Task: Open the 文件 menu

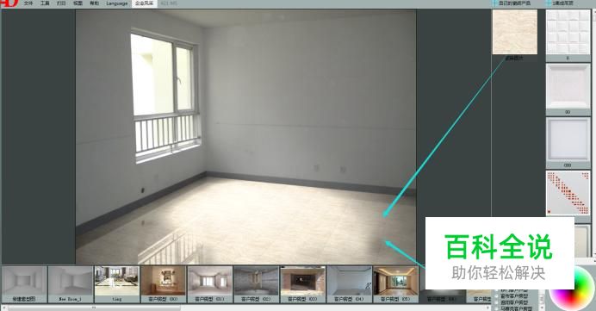Action: click(x=28, y=3)
